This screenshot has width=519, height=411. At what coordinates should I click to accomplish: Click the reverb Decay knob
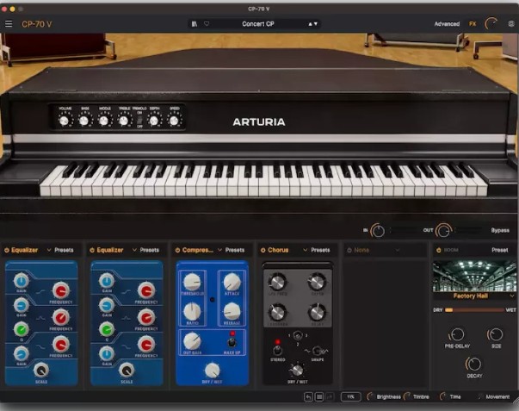[x=473, y=364]
